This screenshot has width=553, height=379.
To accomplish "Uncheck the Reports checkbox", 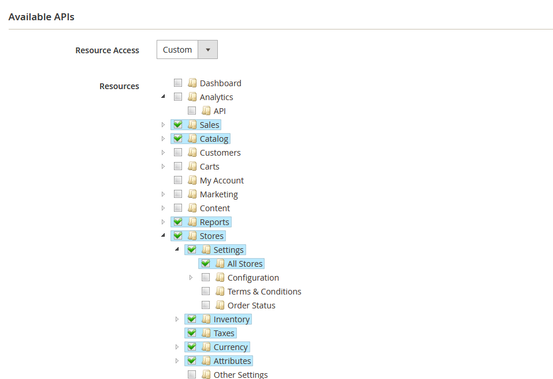I will tap(178, 222).
